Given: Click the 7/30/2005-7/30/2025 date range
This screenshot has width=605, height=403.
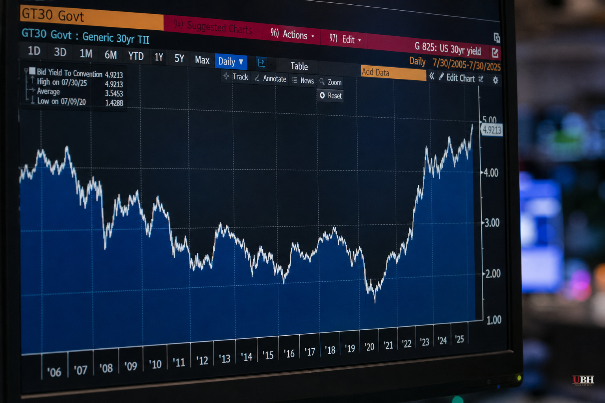Looking at the screenshot, I should [x=466, y=64].
